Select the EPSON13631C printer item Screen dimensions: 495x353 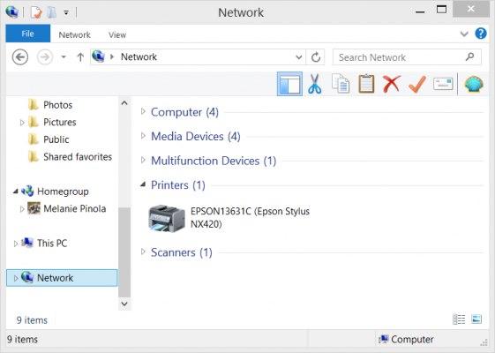pyautogui.click(x=229, y=218)
